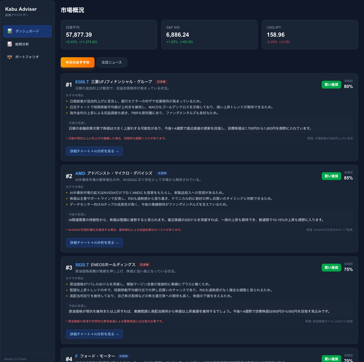364x362 pixels.
Task: Click the 市場概況 page heading
Action: (73, 10)
